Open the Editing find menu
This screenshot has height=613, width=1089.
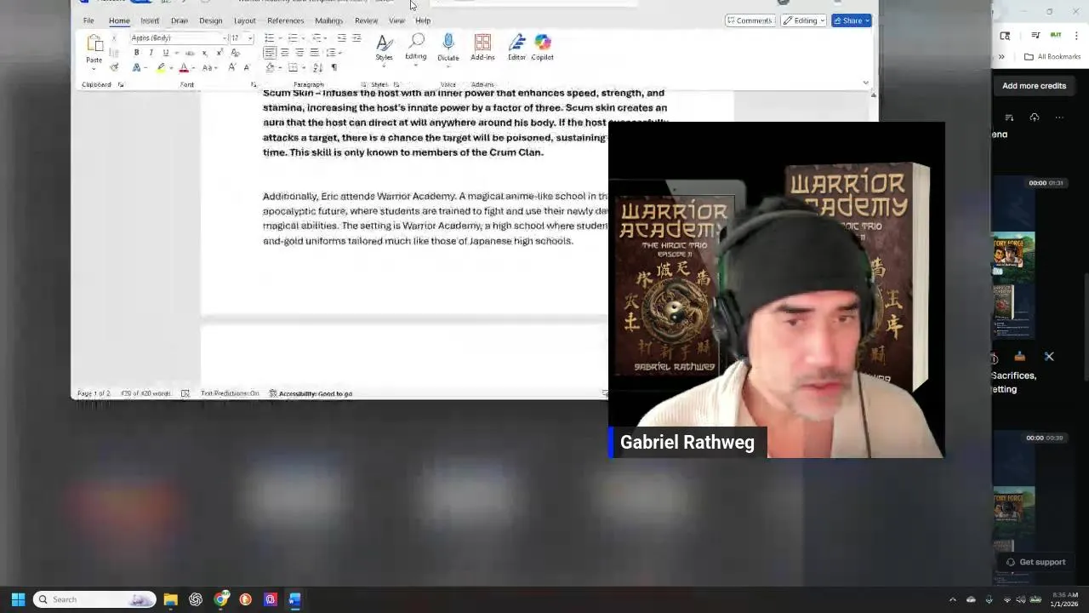point(416,48)
